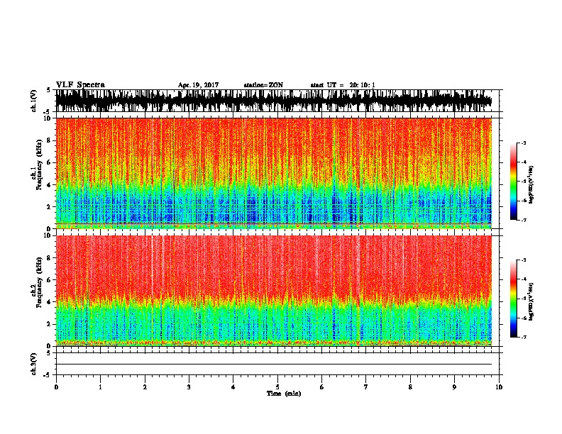Click the "7" tick on the time axis
Image resolution: width=562 pixels, height=434 pixels.
(366, 387)
